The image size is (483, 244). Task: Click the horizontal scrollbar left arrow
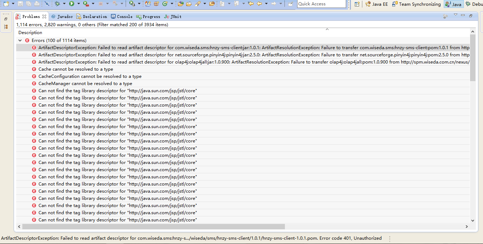click(x=19, y=227)
